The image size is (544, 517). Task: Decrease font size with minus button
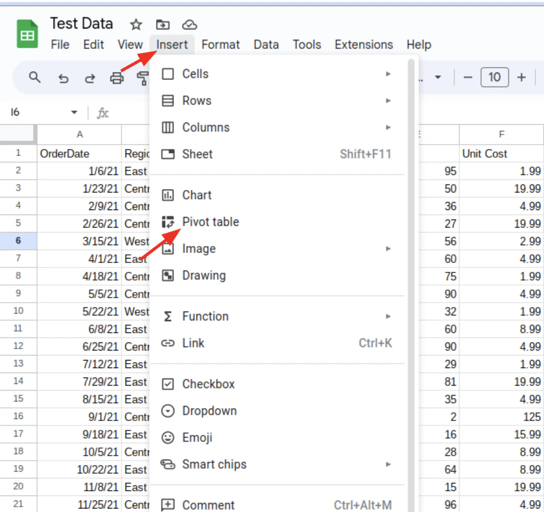467,77
